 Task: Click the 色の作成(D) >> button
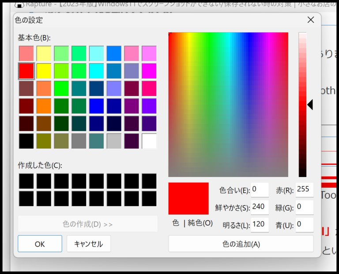[88, 224]
